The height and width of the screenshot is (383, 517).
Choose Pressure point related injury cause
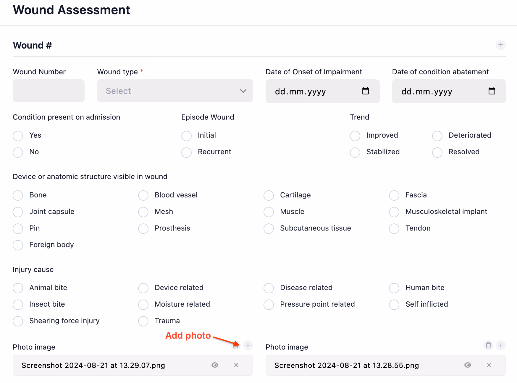point(269,305)
